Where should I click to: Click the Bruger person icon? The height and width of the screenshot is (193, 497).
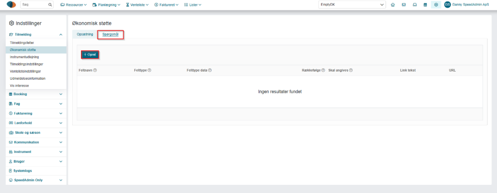click(x=11, y=162)
